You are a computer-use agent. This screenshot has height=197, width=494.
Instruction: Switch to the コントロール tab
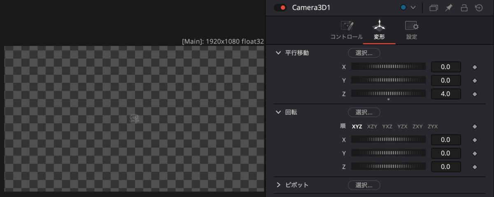click(347, 31)
